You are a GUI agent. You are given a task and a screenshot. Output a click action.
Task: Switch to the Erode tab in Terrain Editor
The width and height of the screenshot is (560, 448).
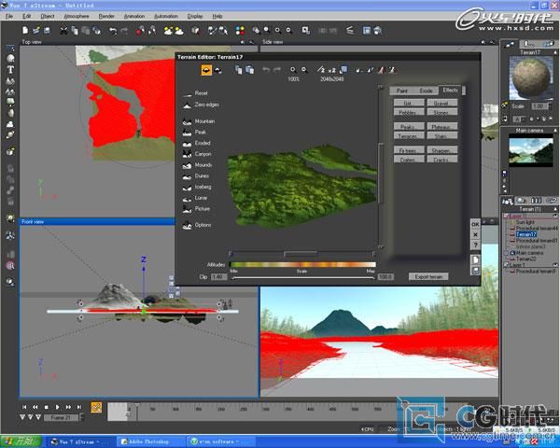point(426,91)
